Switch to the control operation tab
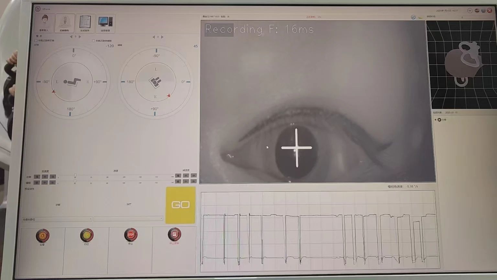 point(65,23)
